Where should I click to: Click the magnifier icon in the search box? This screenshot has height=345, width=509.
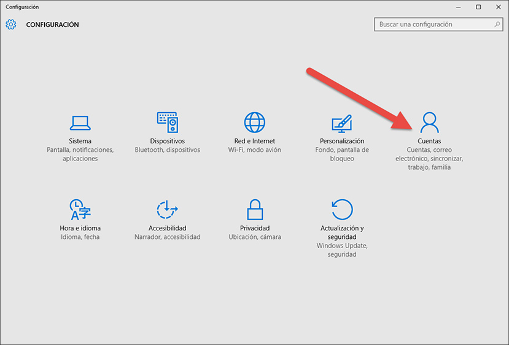click(497, 25)
